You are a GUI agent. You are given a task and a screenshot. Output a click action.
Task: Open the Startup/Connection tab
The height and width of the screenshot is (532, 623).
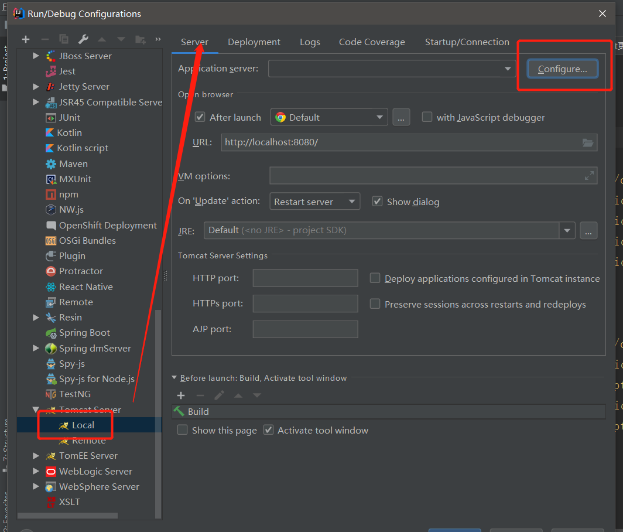(x=467, y=42)
